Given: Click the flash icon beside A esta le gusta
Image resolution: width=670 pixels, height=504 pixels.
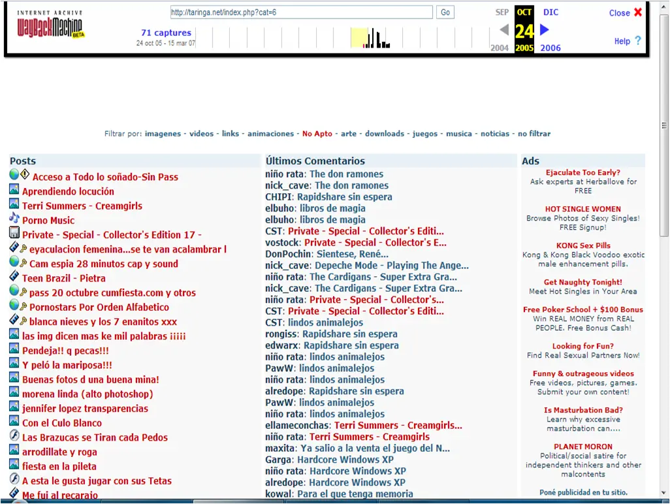Looking at the screenshot, I should click(x=14, y=479).
